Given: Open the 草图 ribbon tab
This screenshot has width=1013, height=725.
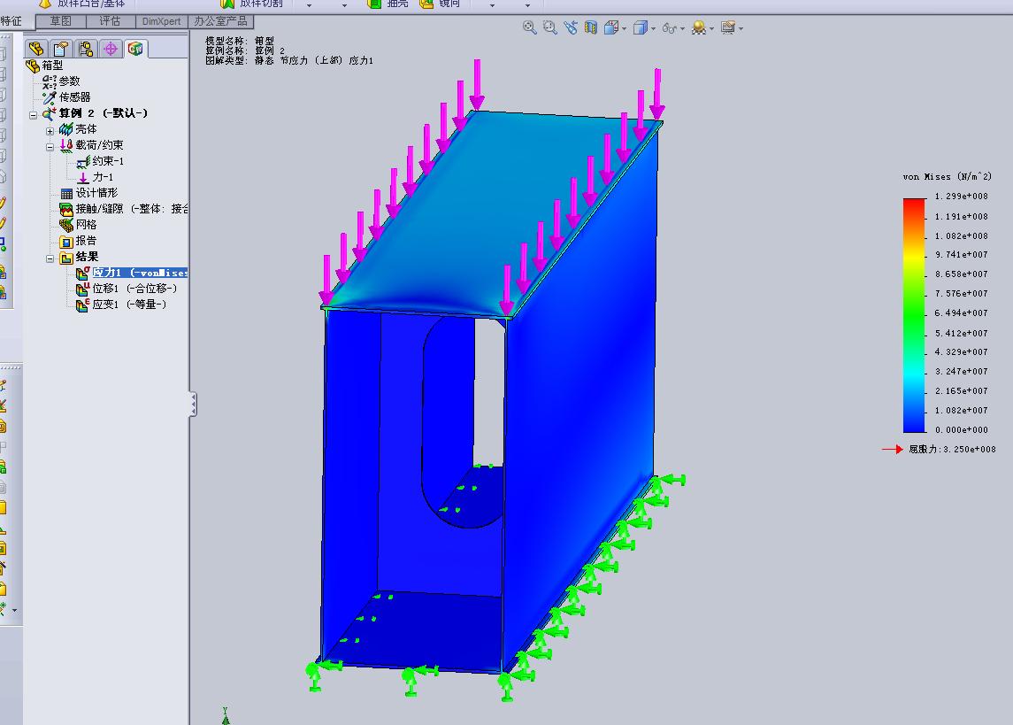Looking at the screenshot, I should click(x=61, y=21).
